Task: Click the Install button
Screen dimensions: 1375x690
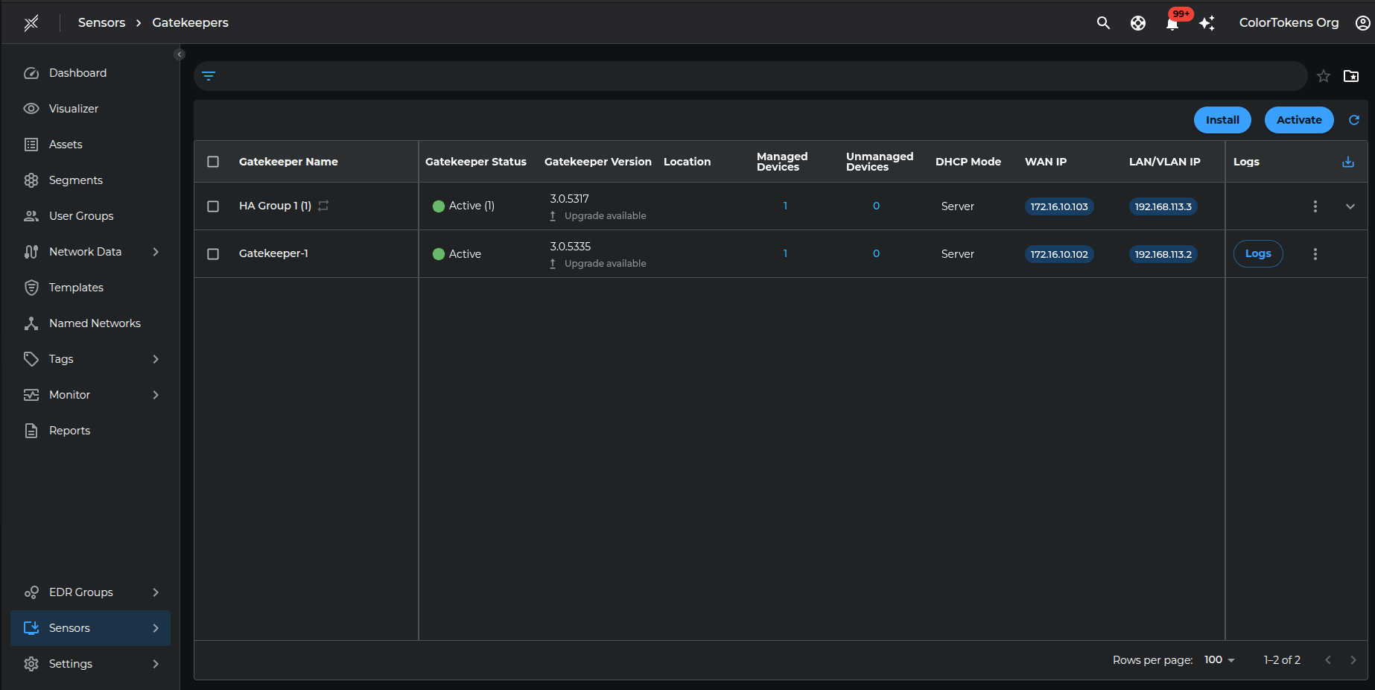Action: point(1222,120)
